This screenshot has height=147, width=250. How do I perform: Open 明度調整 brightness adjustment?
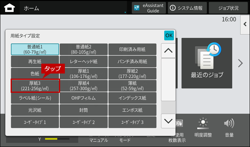point(203,128)
